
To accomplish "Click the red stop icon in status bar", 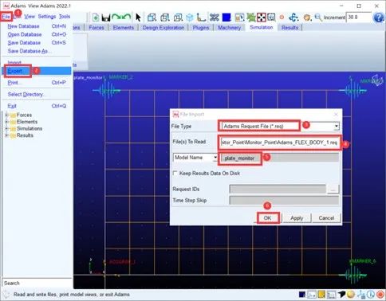I will pos(380,294).
